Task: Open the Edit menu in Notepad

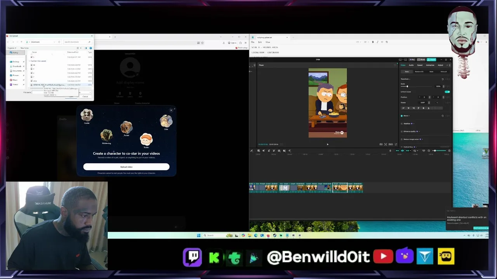Action: pos(260,42)
